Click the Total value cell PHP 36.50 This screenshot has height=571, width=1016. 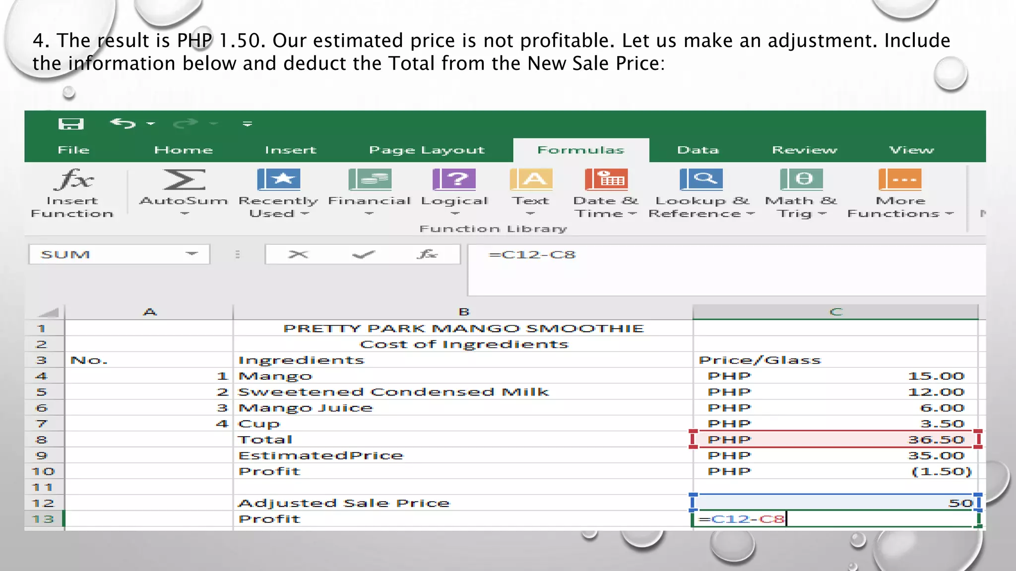point(835,439)
